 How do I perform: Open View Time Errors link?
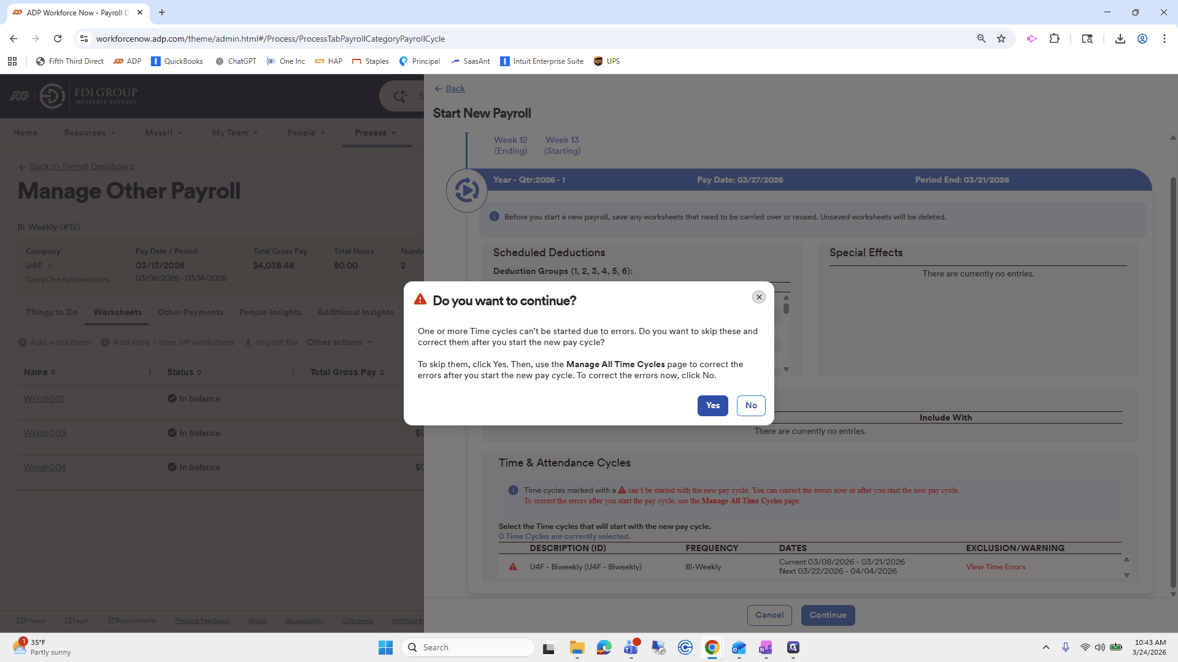[x=995, y=567]
